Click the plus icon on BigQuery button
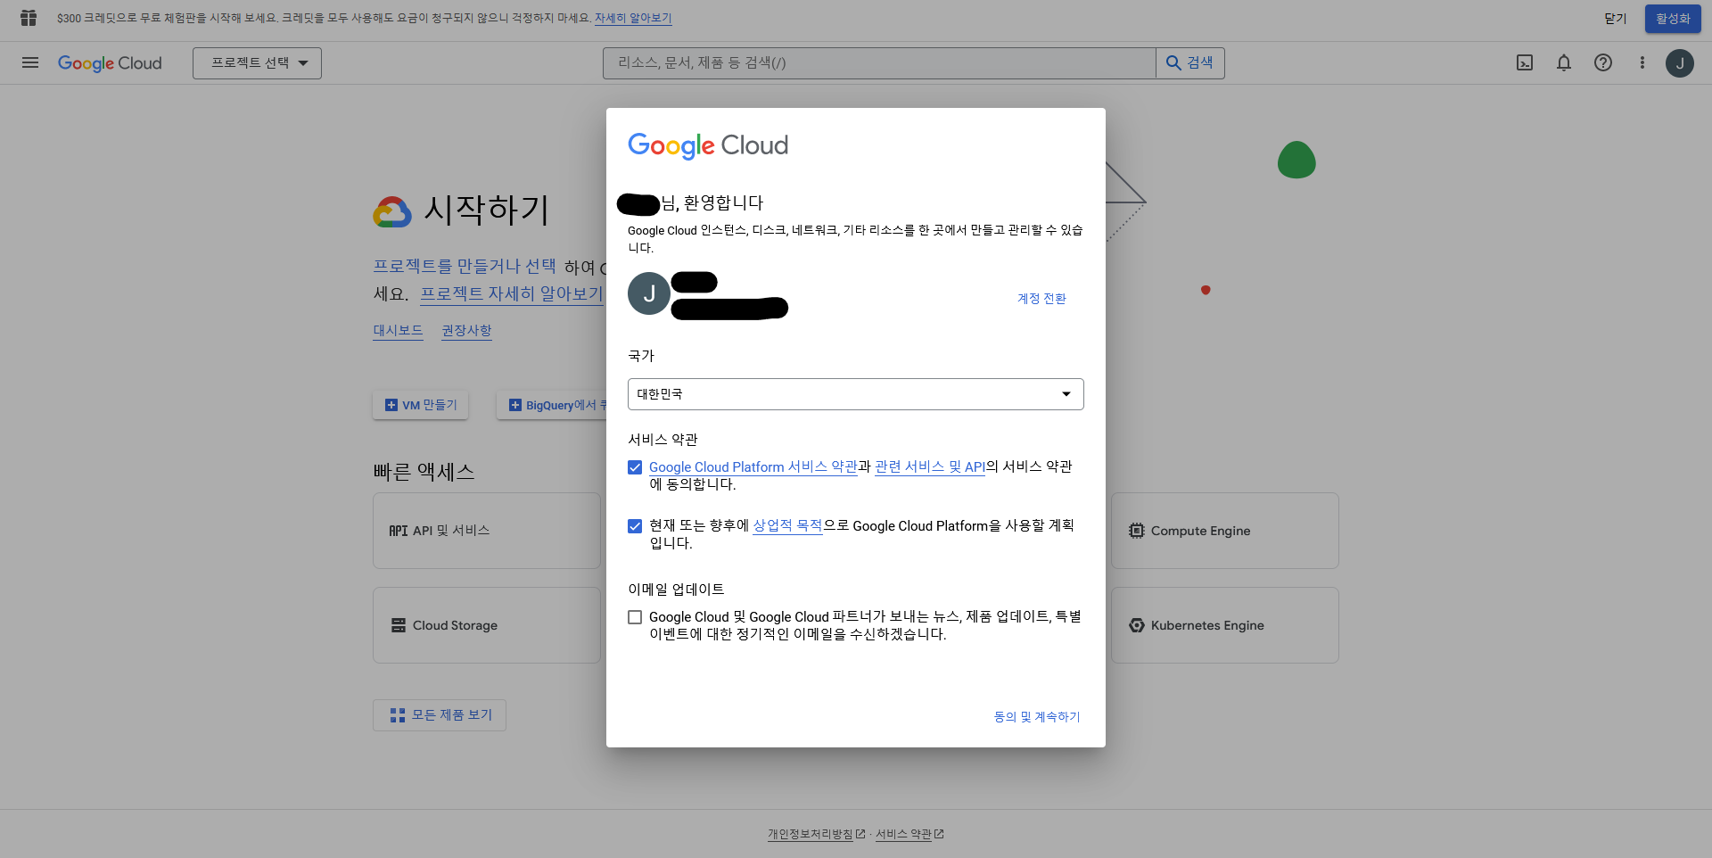The height and width of the screenshot is (858, 1712). (514, 405)
